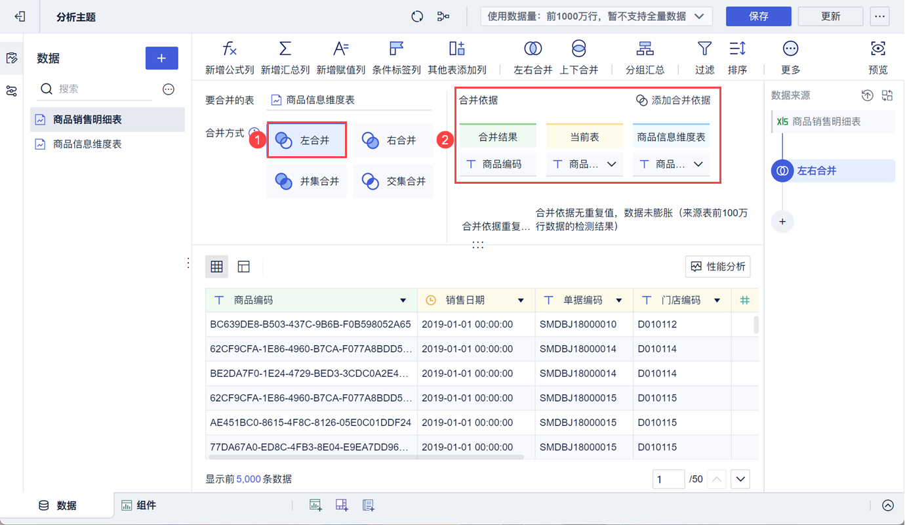Select 商品信息维度表 in the data list
905x525 pixels.
[108, 144]
